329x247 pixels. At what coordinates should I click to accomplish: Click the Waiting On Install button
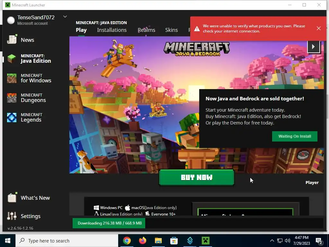[x=295, y=136]
